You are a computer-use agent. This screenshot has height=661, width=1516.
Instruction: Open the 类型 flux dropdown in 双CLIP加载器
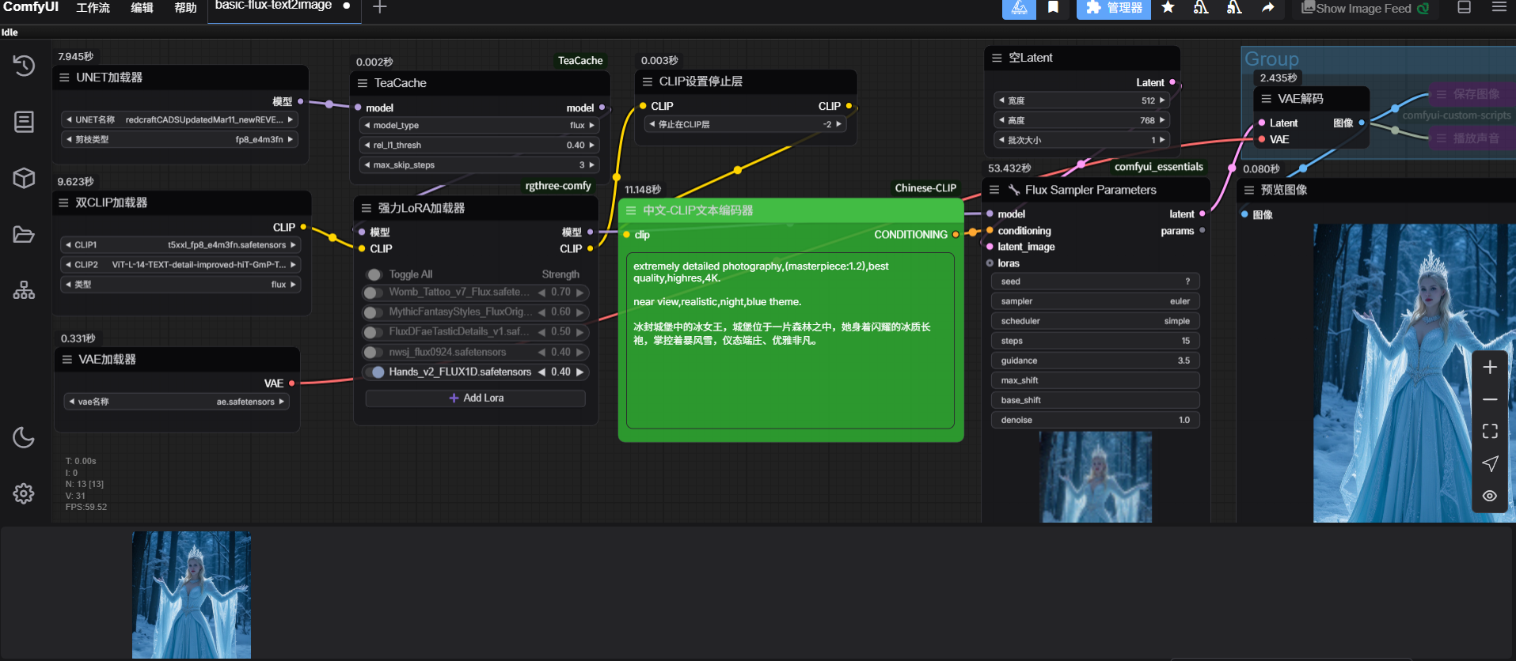click(181, 285)
